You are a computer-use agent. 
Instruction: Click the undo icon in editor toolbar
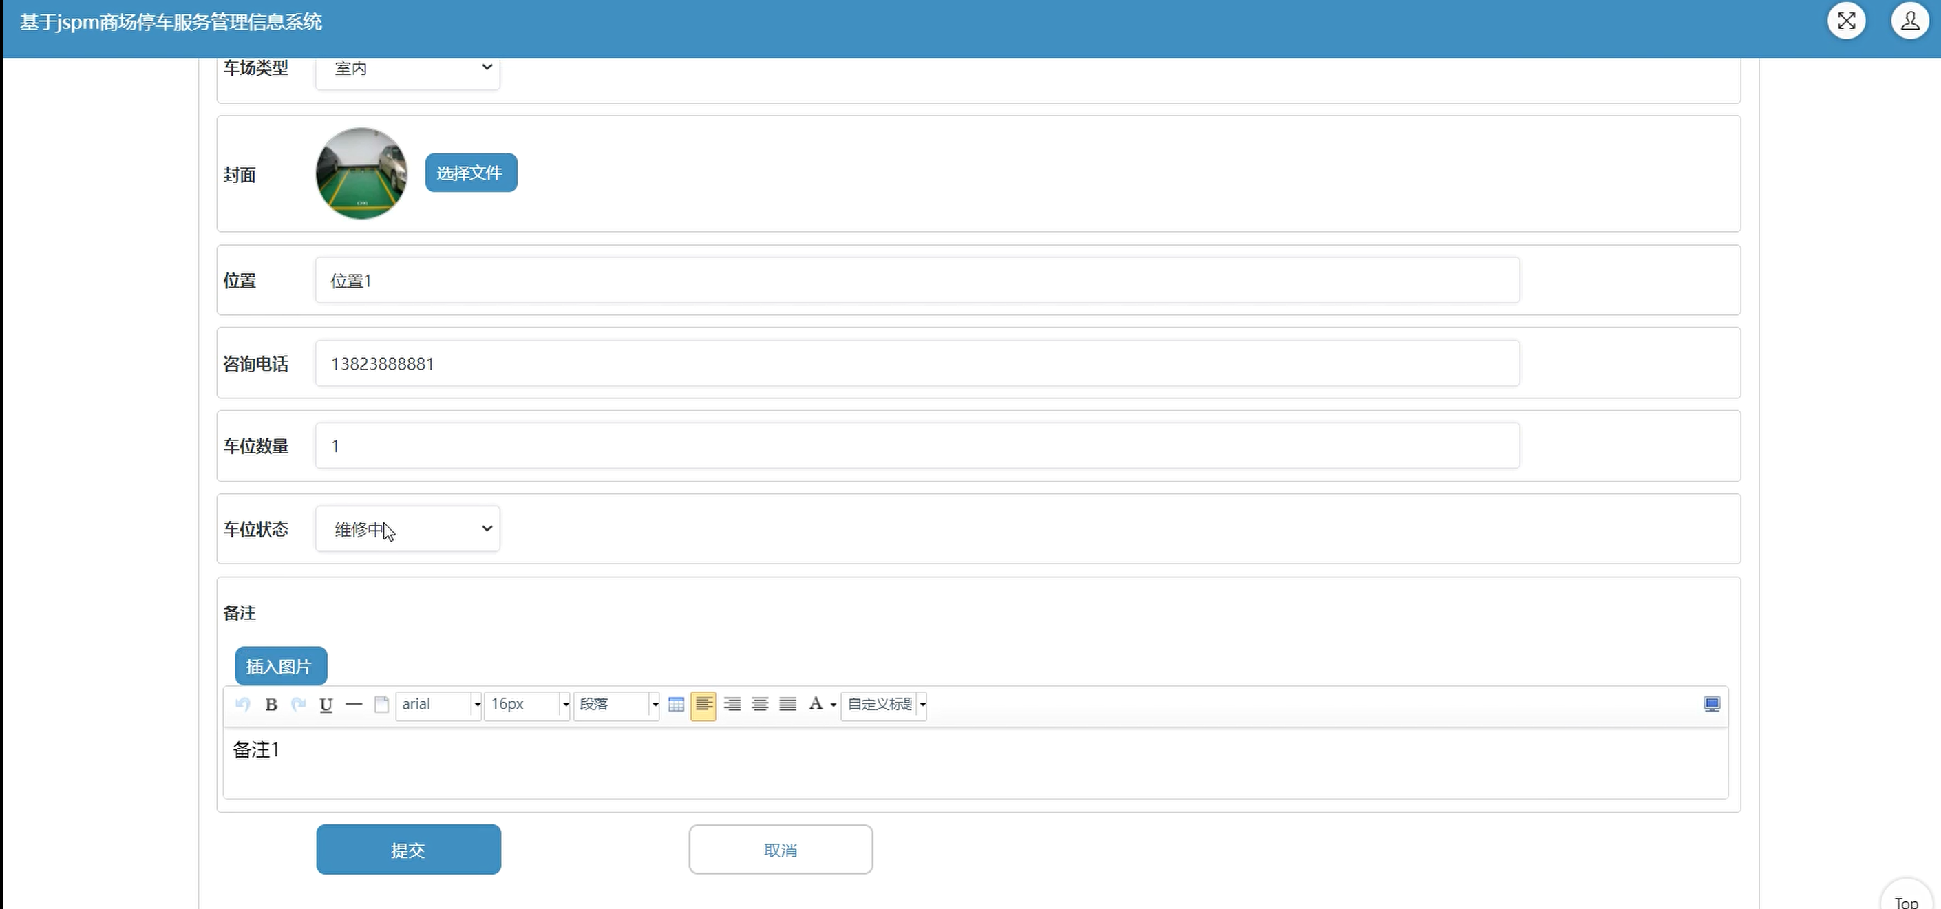pos(242,705)
